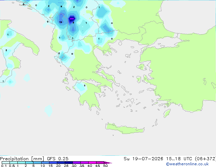
Task: Click the purple maximum precipitation cell on the map
Action: click(x=72, y=18)
